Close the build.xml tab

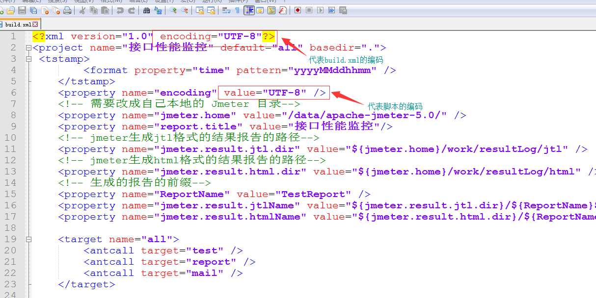click(35, 24)
